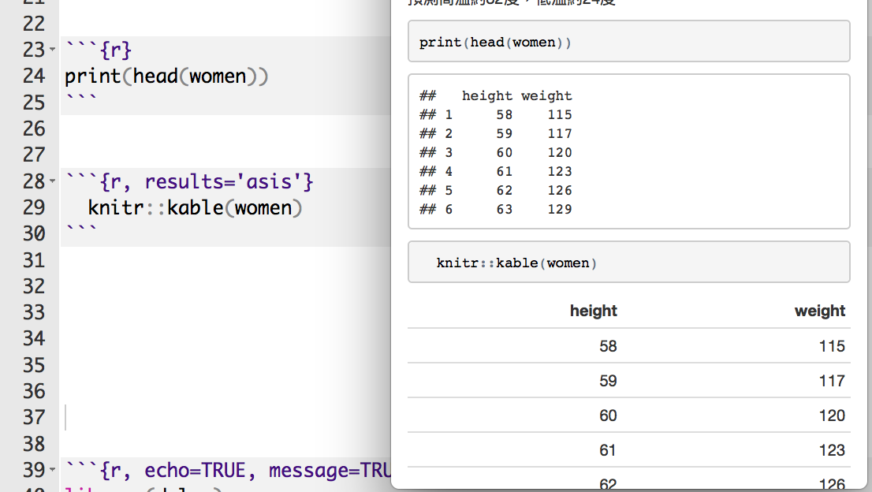This screenshot has width=872, height=492.
Task: Click the '## 6 63 129' console output row
Action: pos(495,209)
